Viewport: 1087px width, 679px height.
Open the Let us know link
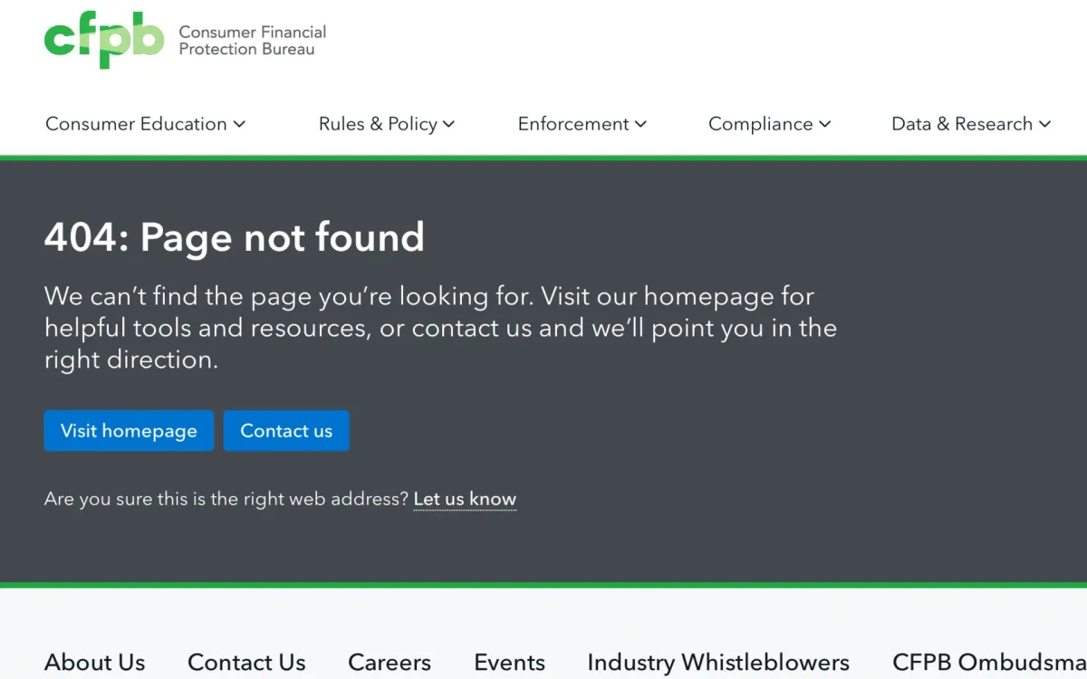465,499
